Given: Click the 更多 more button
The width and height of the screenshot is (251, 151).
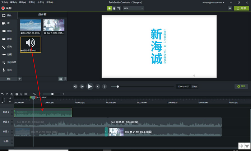Looking at the screenshot, I should 9,79.
